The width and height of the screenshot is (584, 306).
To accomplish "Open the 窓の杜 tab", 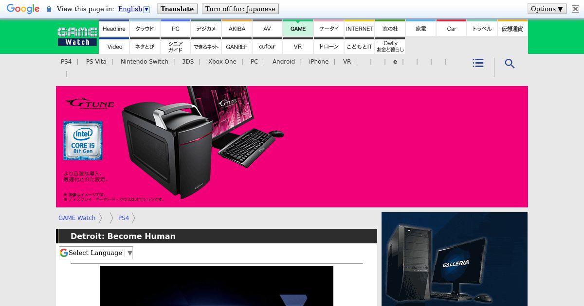I will point(390,29).
